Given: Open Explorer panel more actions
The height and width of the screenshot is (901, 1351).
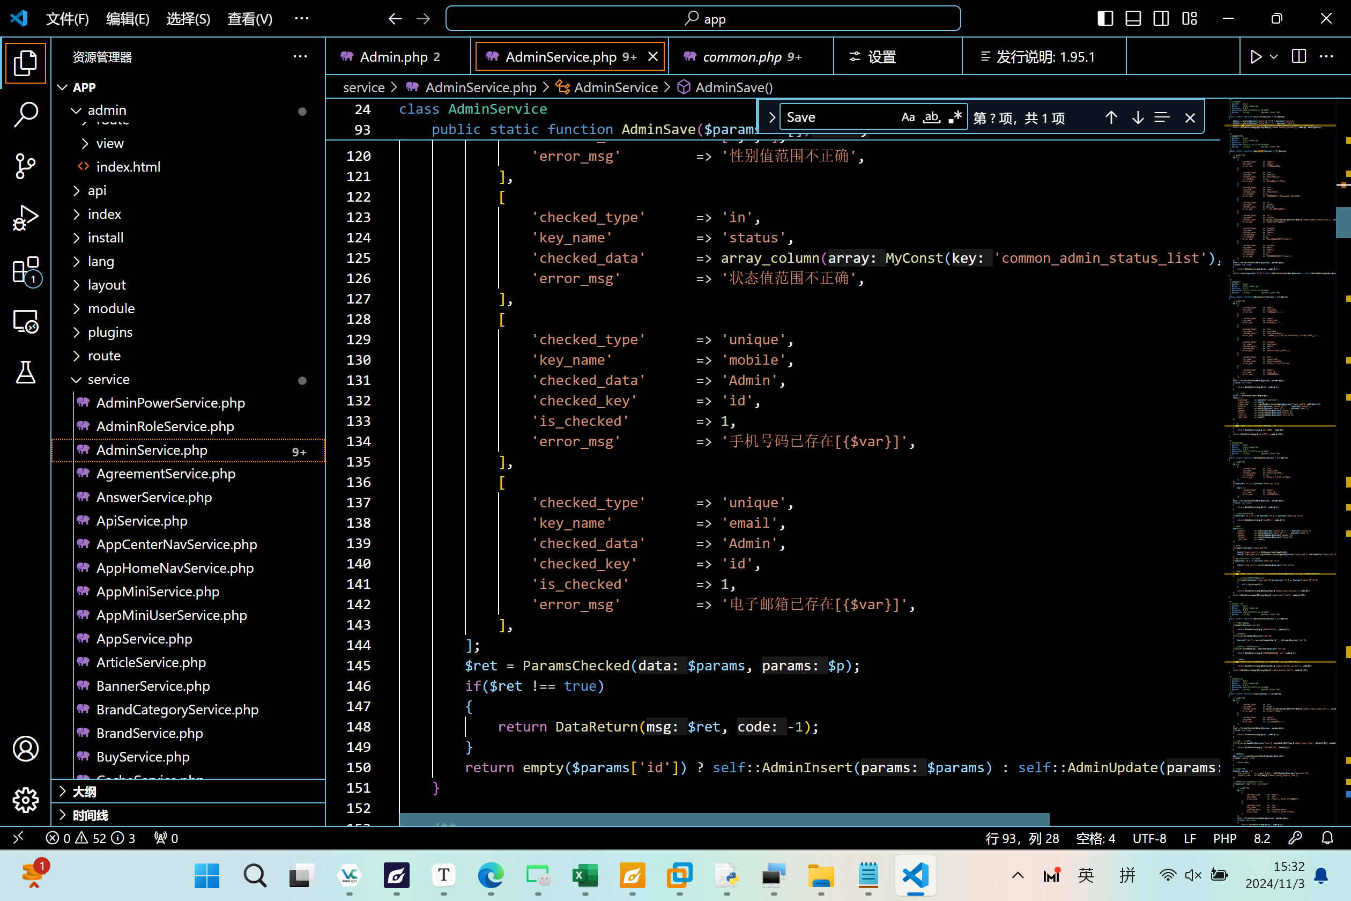Looking at the screenshot, I should coord(300,56).
